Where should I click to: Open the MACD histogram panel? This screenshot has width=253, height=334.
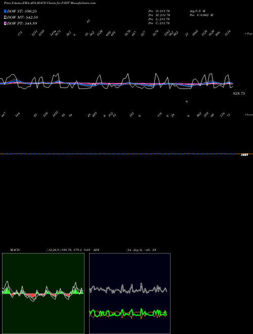click(x=43, y=294)
